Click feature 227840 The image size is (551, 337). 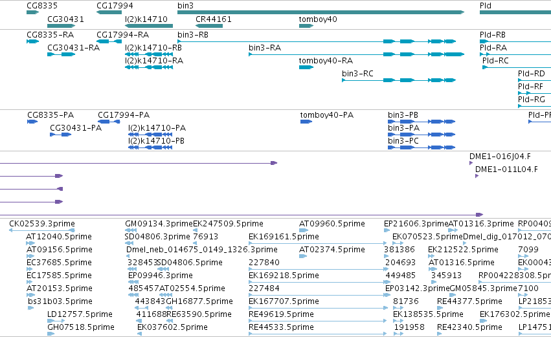pyautogui.click(x=264, y=263)
